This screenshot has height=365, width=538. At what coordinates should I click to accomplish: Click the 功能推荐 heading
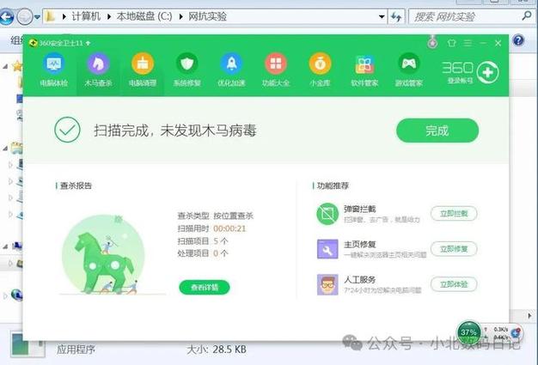333,186
